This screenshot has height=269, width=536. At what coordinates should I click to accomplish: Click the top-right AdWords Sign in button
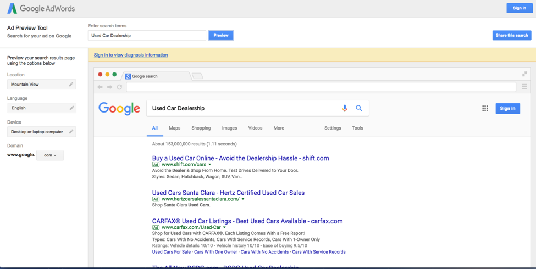coord(520,8)
